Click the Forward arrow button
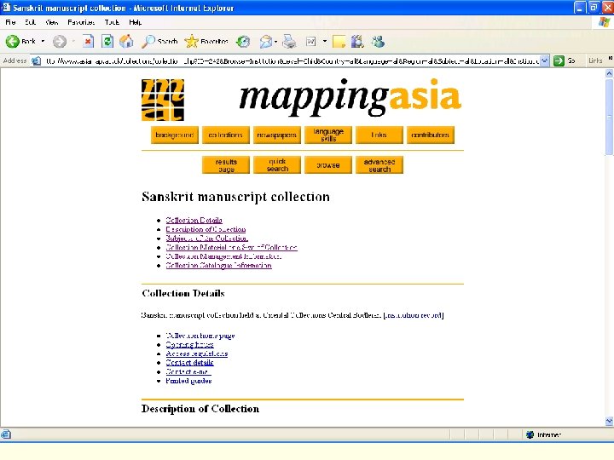The image size is (614, 460). point(60,41)
